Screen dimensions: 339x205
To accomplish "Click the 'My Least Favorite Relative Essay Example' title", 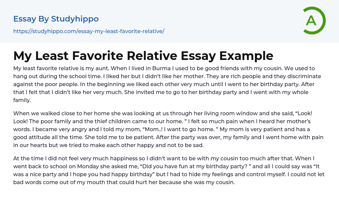I will [x=143, y=56].
